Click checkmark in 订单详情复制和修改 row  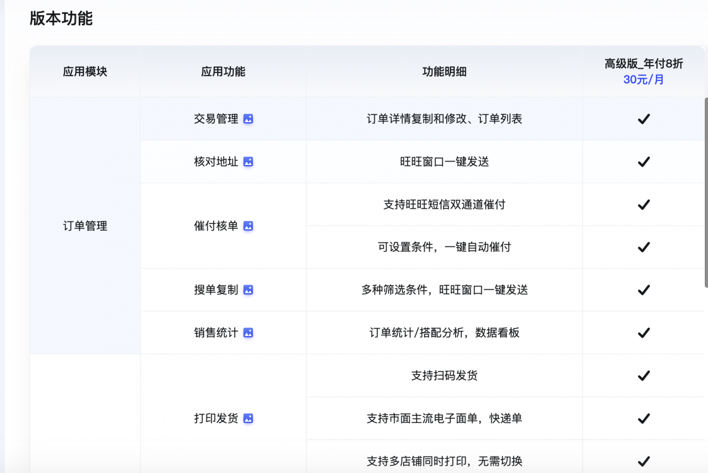click(x=644, y=119)
